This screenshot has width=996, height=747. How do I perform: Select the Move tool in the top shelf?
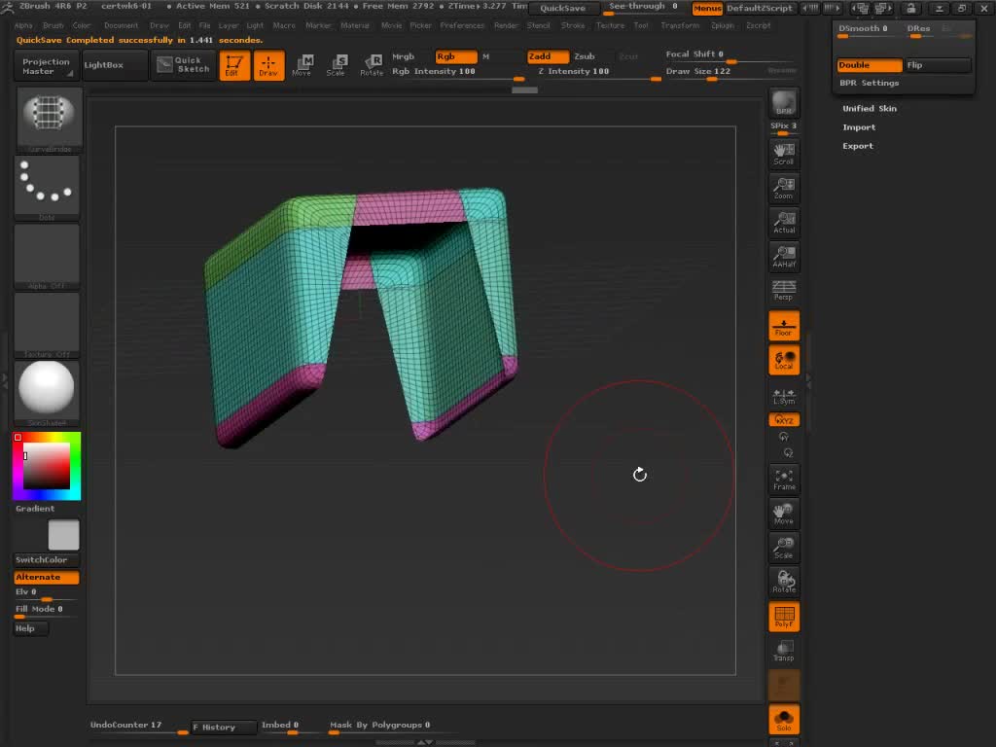(302, 65)
